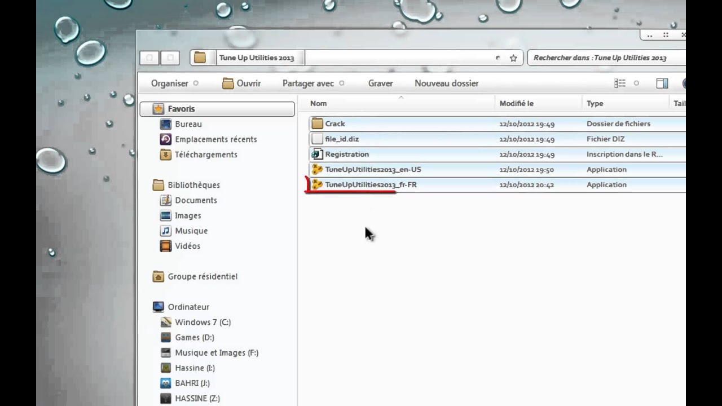
Task: Select the file_id.diz file icon
Action: 317,139
